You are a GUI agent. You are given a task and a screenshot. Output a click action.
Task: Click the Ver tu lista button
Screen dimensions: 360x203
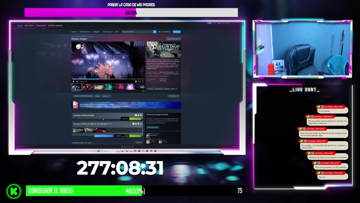tap(174, 96)
